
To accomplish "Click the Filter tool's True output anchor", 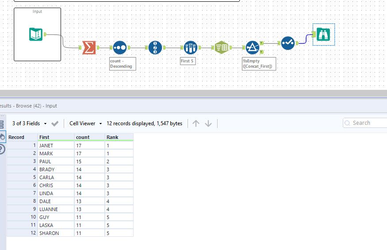I will (x=262, y=43).
